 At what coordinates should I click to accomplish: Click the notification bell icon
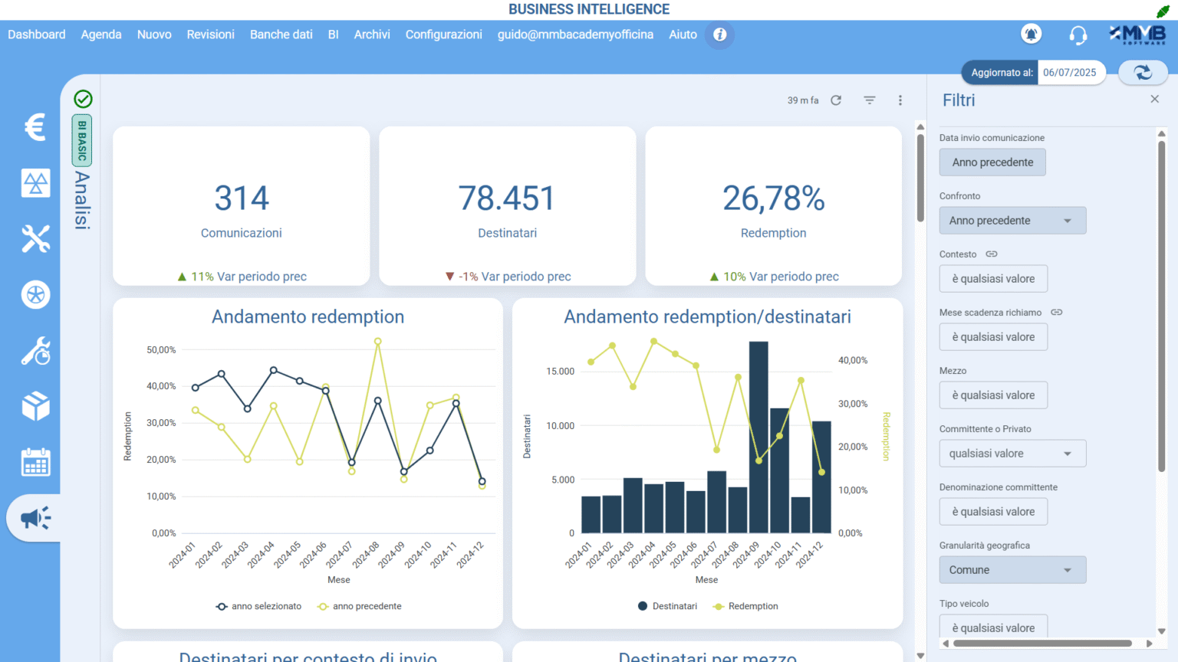point(1031,34)
